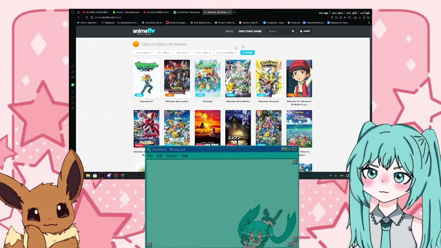Image resolution: width=441 pixels, height=248 pixels.
Task: Show hidden system tray icons
Action: (330, 176)
